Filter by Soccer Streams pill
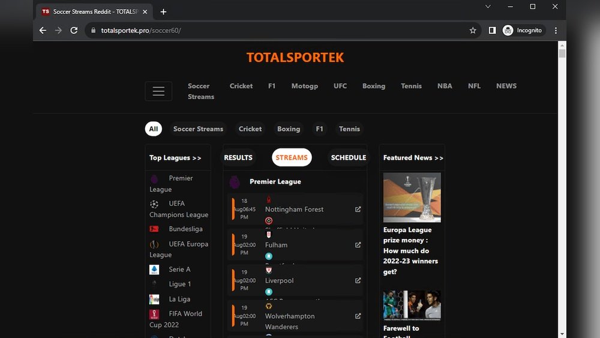Screen dimensions: 600x338 click(198, 129)
